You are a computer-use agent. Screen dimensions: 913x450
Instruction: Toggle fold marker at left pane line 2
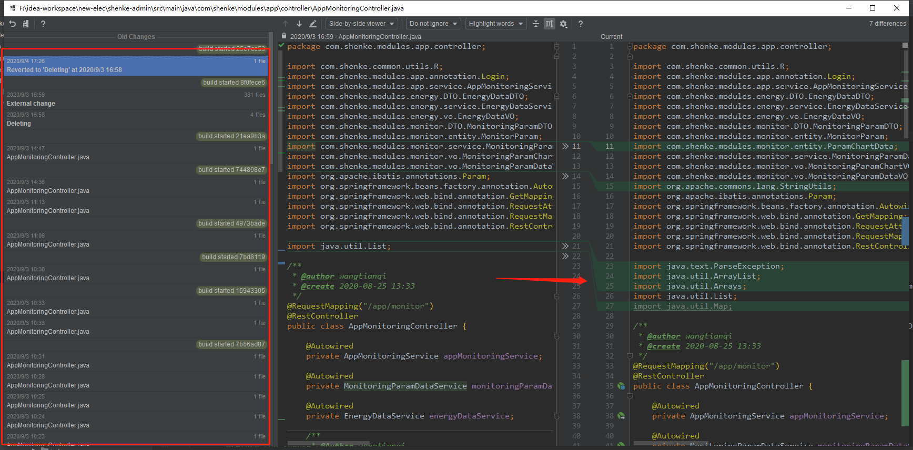coord(556,56)
